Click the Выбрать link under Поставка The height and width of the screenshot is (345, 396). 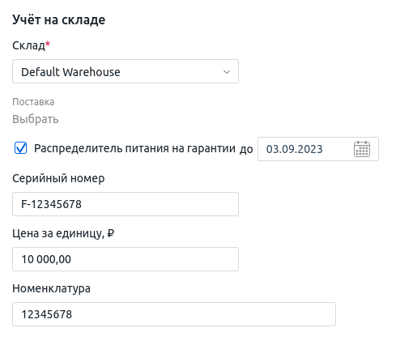point(36,119)
